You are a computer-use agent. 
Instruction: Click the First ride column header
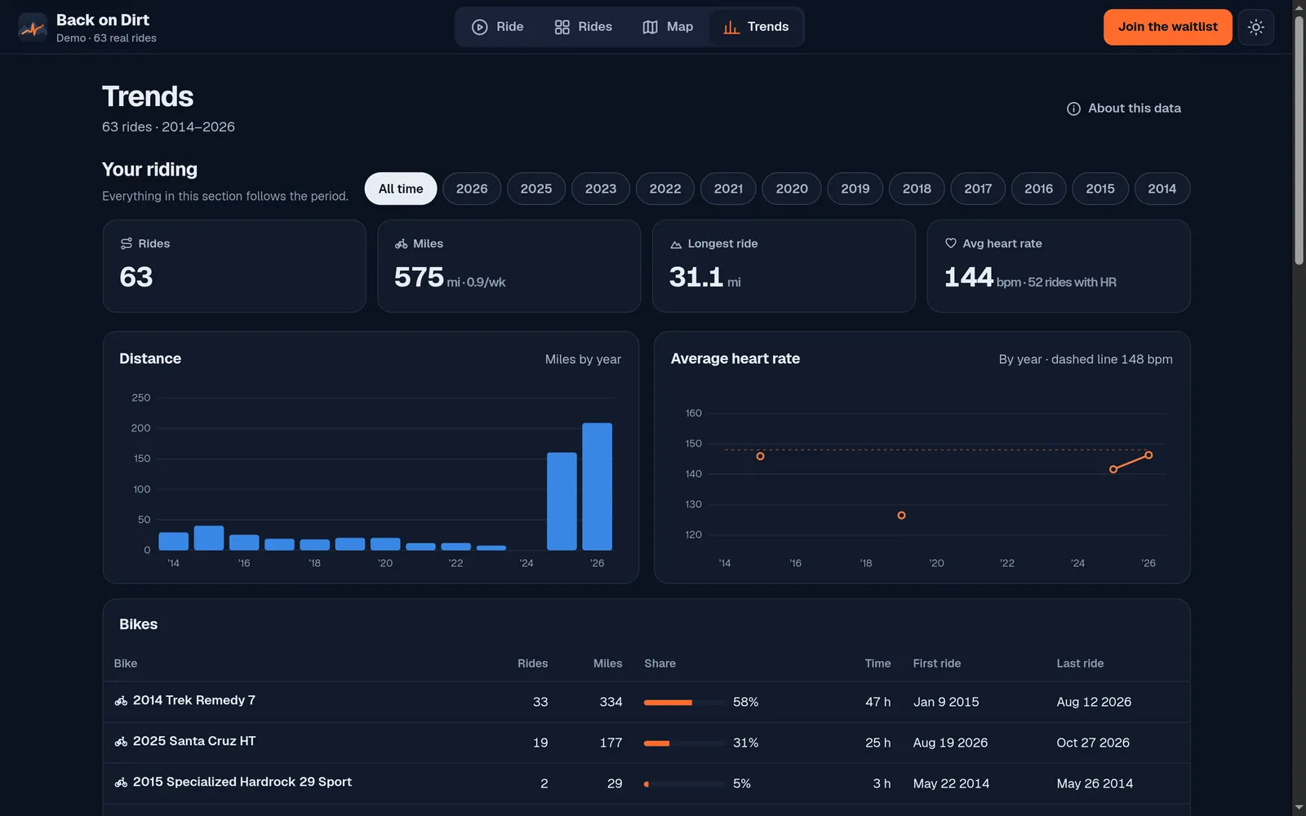click(x=937, y=663)
